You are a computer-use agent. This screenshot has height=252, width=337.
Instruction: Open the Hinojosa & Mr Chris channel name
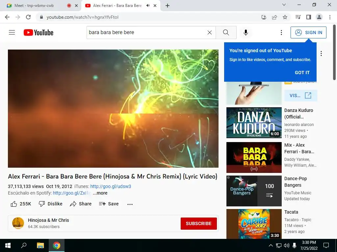coord(48,220)
